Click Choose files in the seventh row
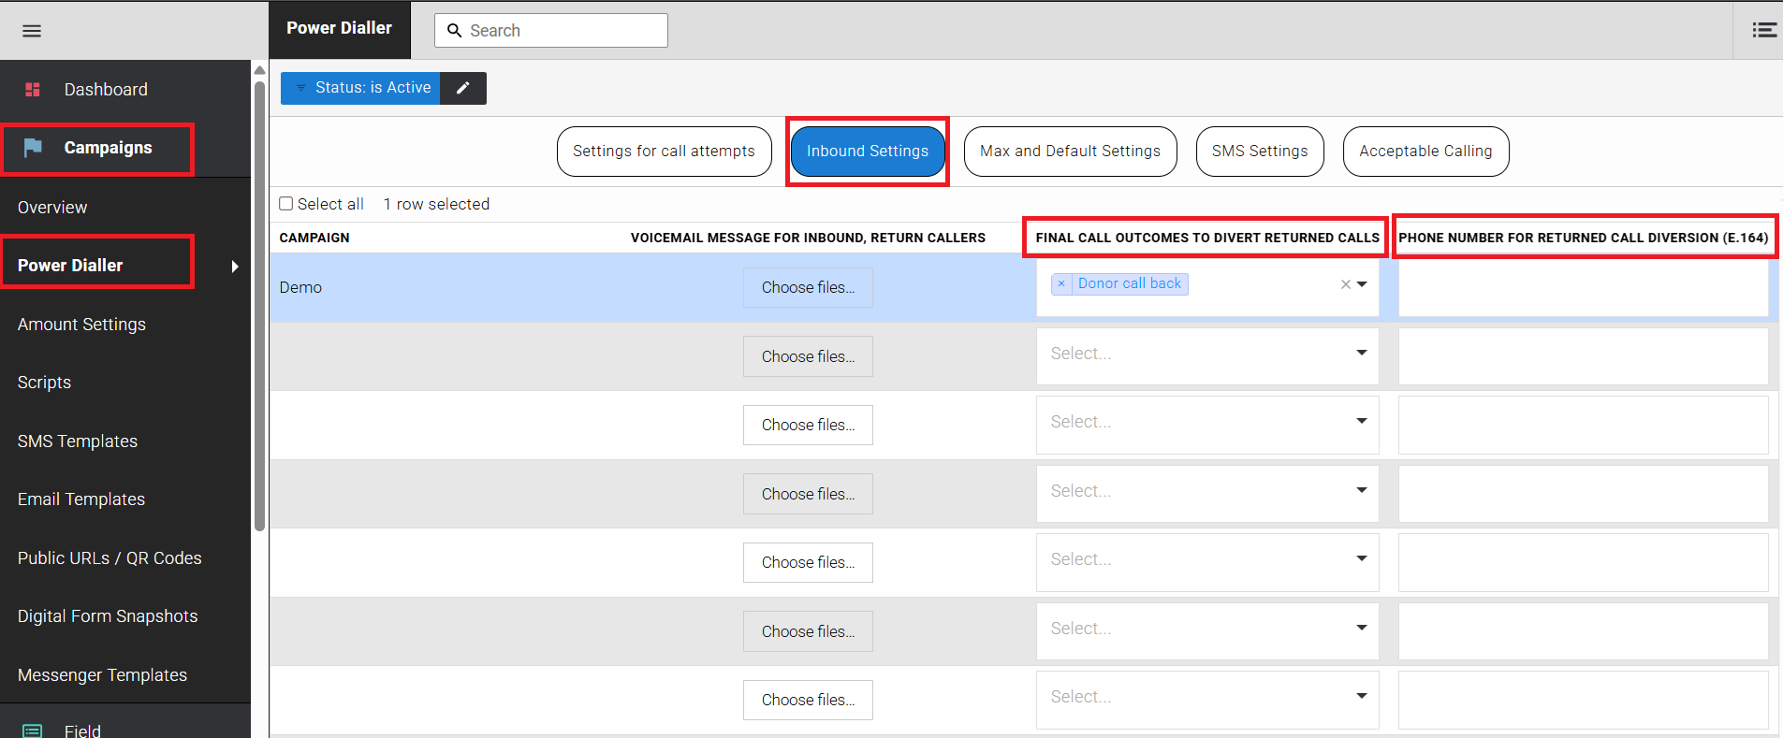The height and width of the screenshot is (738, 1783). [808, 701]
